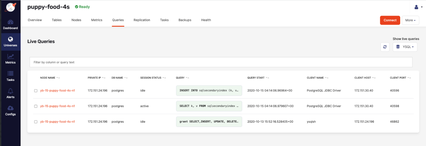
Task: Open the Configs cloud icon
Action: pos(10,108)
